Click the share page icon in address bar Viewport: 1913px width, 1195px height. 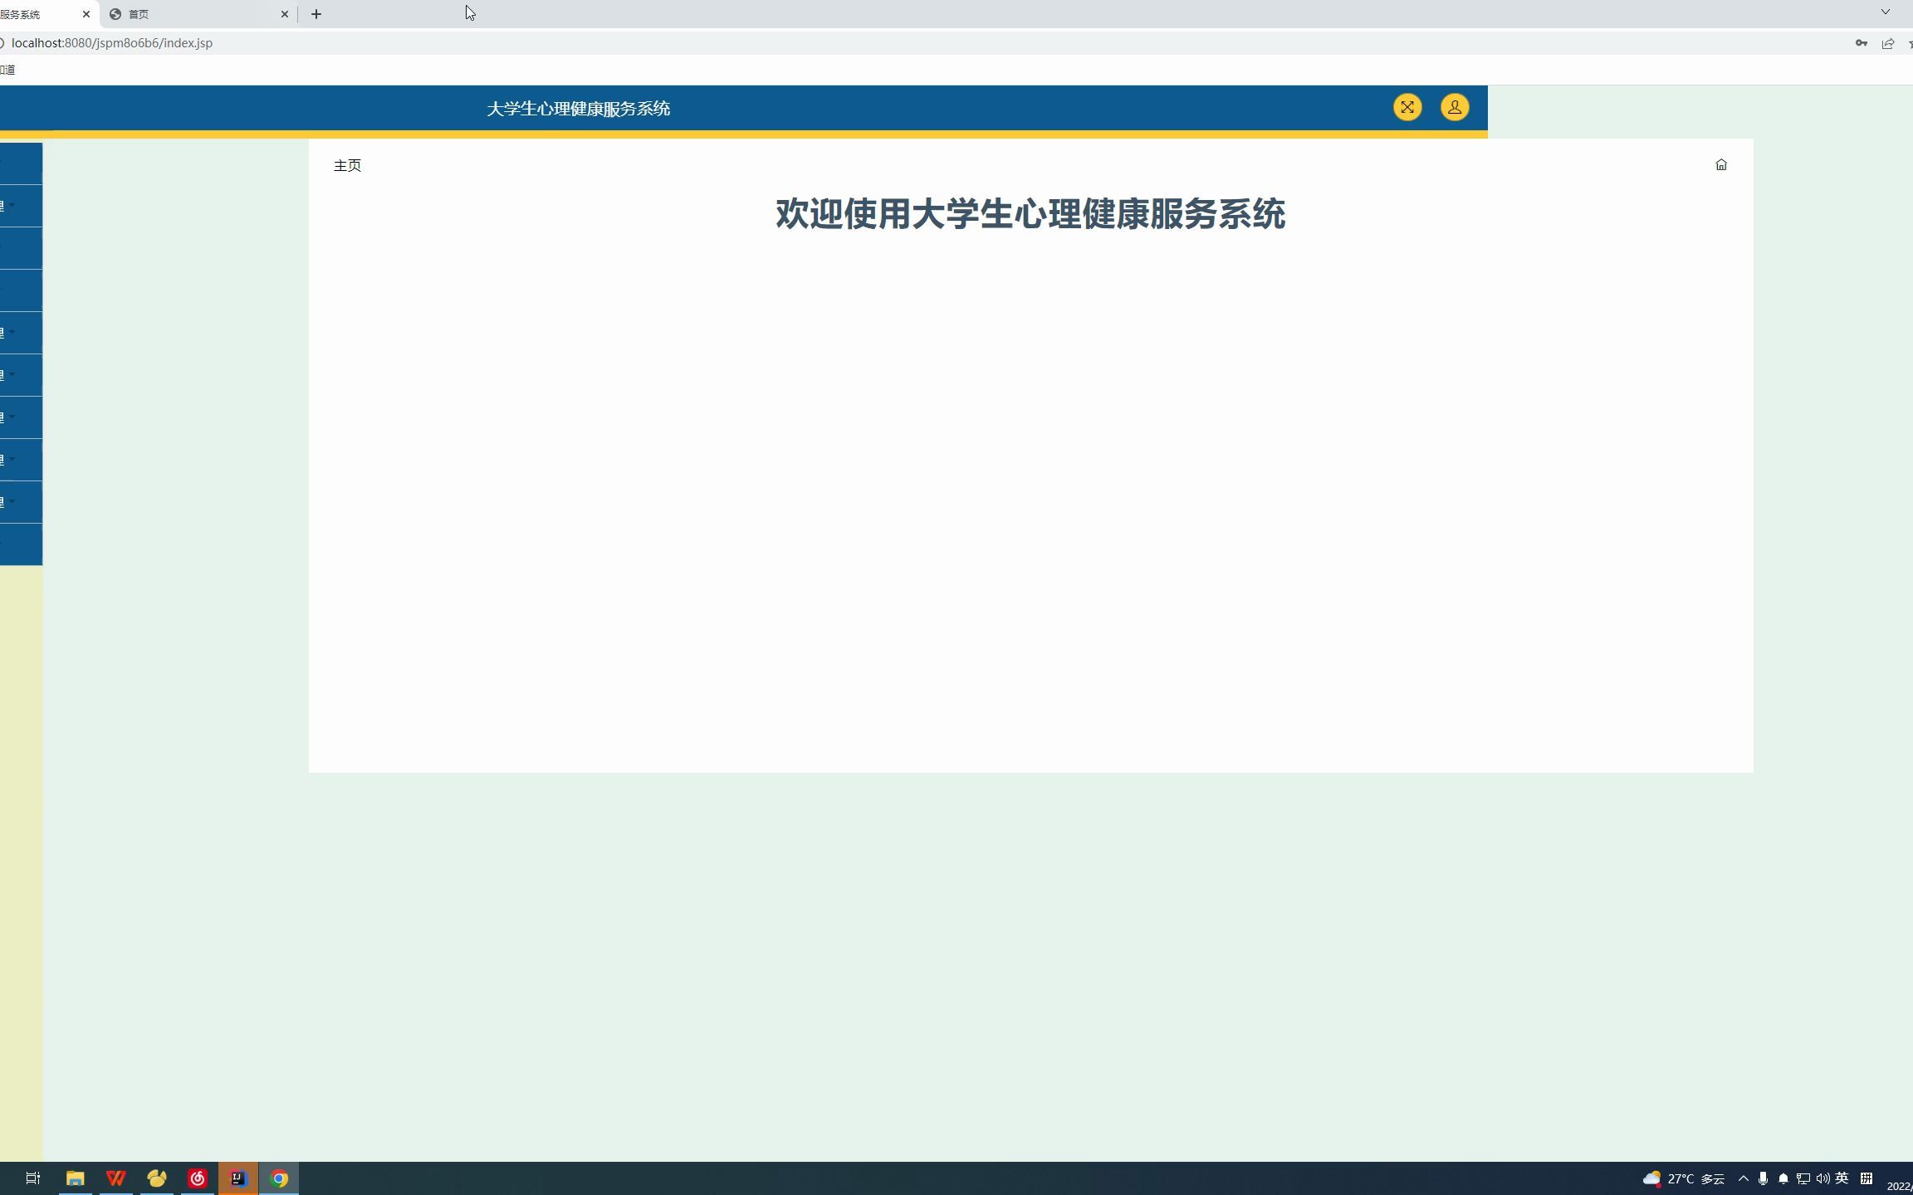coord(1888,43)
